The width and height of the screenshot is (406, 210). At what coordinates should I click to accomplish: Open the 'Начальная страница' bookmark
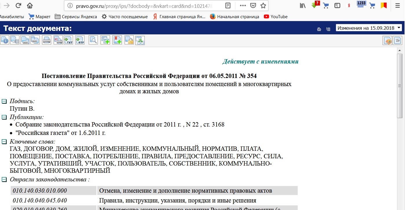click(x=235, y=17)
